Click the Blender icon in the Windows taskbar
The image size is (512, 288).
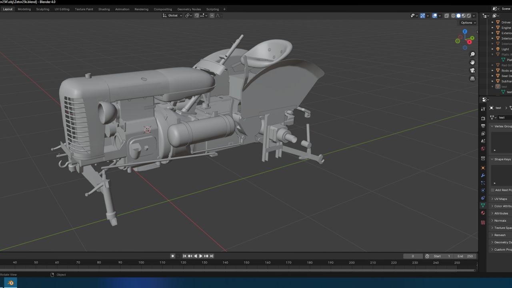(11, 283)
